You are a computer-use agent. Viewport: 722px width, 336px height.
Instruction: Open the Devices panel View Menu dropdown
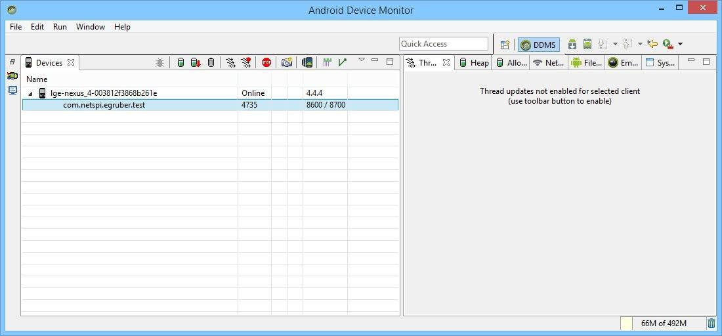pos(361,60)
